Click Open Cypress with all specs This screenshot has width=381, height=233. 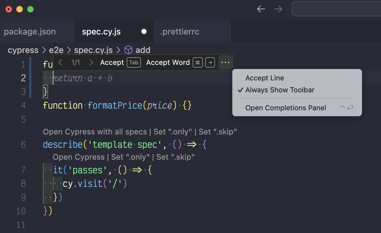[x=95, y=132]
